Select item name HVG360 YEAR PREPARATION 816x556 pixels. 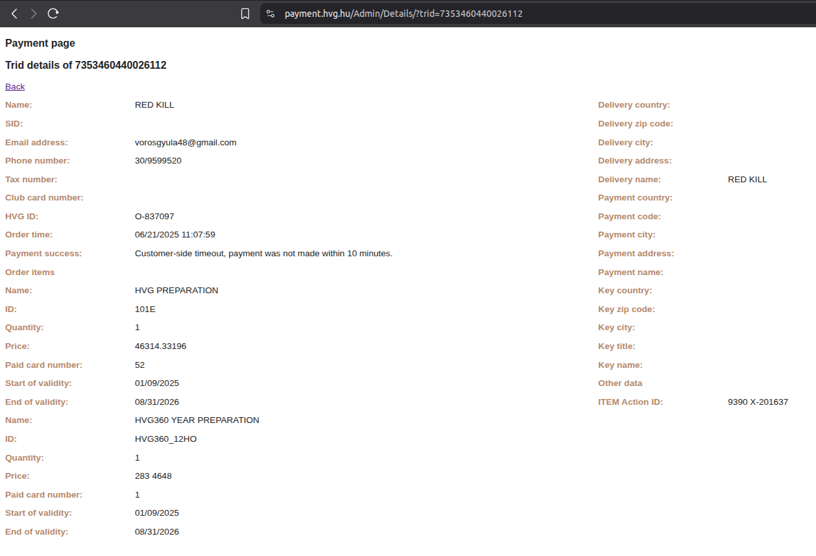click(x=197, y=420)
